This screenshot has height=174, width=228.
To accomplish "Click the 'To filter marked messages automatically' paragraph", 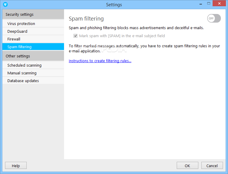I will click(144, 48).
